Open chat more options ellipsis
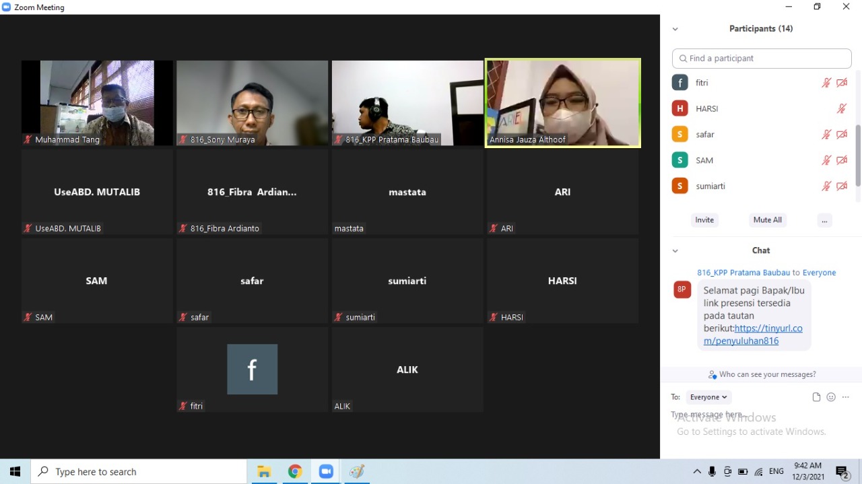862x484 pixels. coord(846,397)
